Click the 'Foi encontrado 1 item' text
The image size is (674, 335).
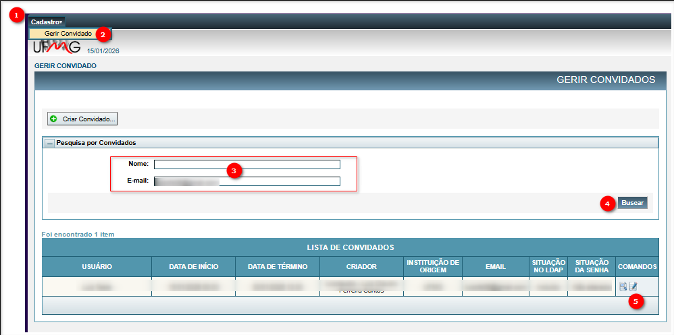point(78,234)
